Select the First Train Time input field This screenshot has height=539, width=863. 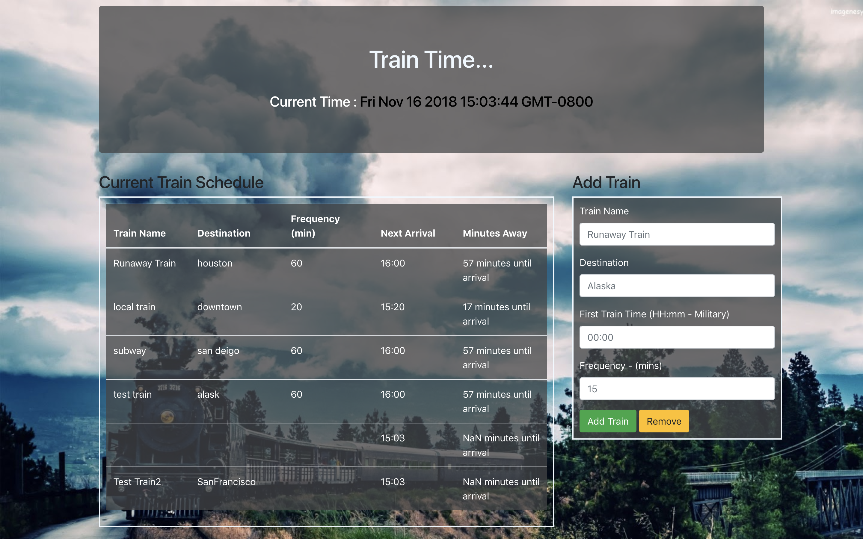[677, 337]
